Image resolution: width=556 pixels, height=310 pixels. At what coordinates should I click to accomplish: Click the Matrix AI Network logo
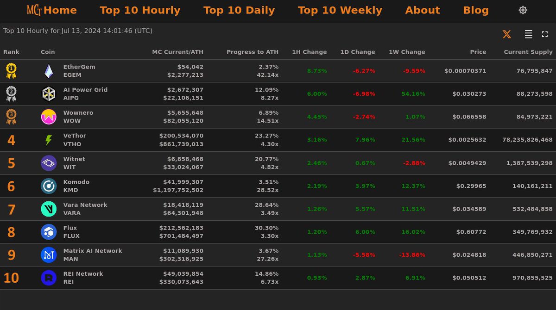49,255
